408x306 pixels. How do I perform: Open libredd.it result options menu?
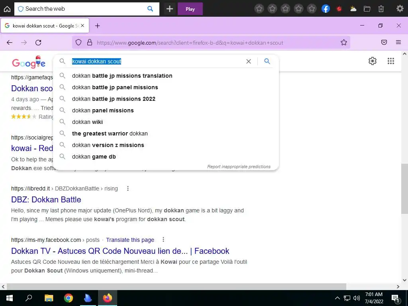point(128,188)
